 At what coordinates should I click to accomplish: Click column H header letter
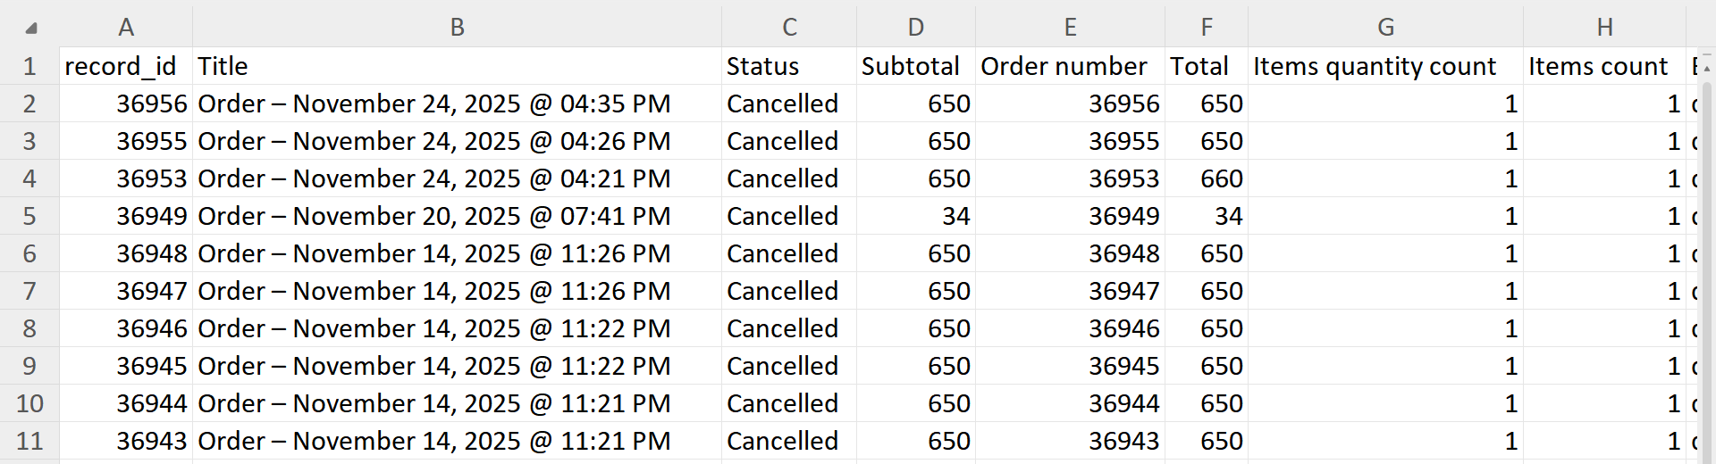[x=1604, y=27]
